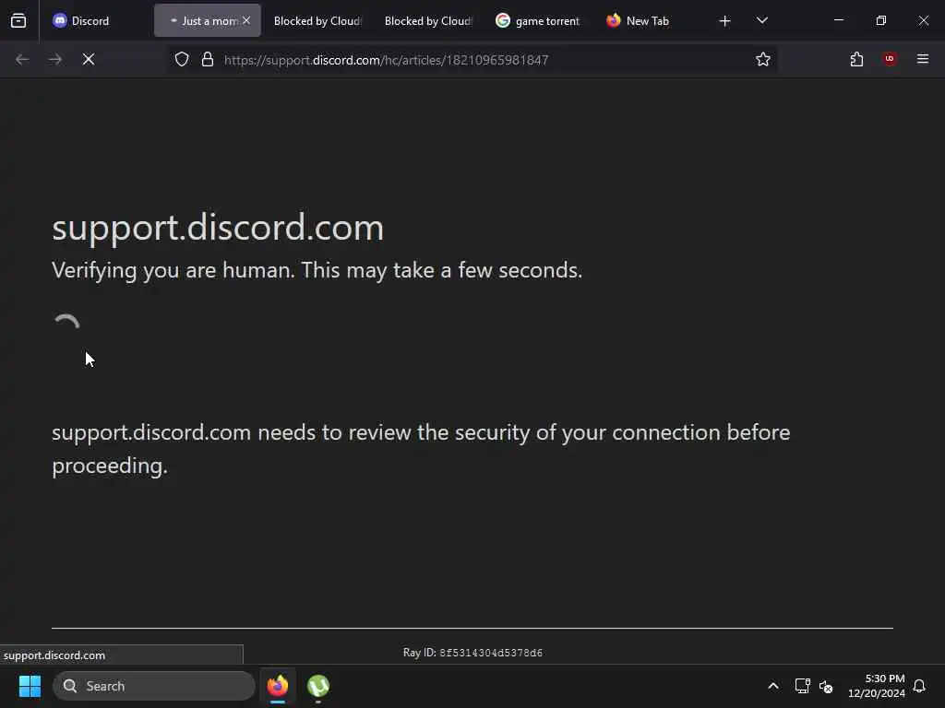
Task: Bookmark this page with the star icon
Action: click(763, 59)
